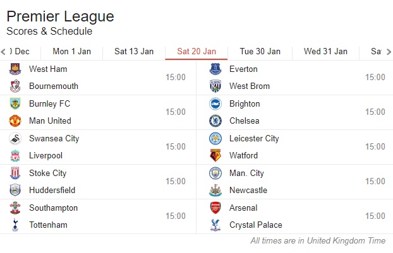Click the West Ham club crest
The height and width of the screenshot is (253, 393).
[x=15, y=69]
